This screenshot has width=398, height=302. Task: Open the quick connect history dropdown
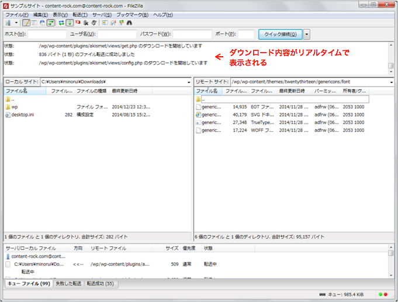tap(307, 35)
